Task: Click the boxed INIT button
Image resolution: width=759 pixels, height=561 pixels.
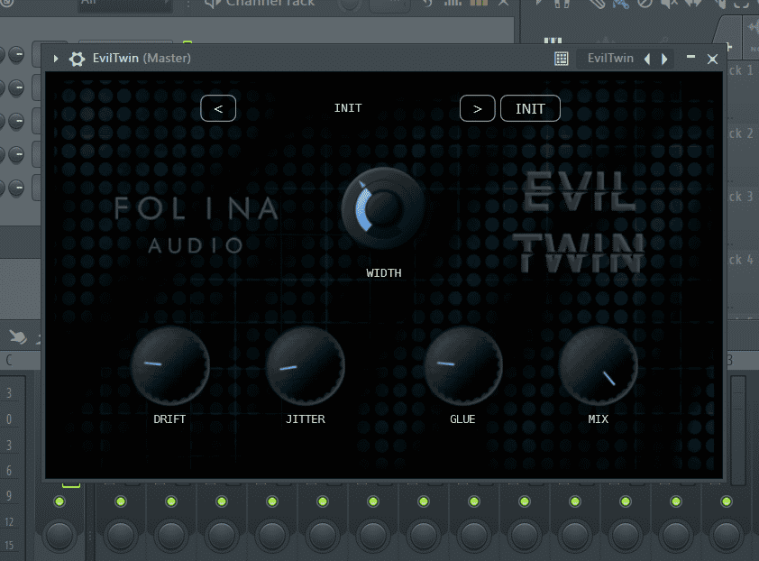Action: click(530, 108)
